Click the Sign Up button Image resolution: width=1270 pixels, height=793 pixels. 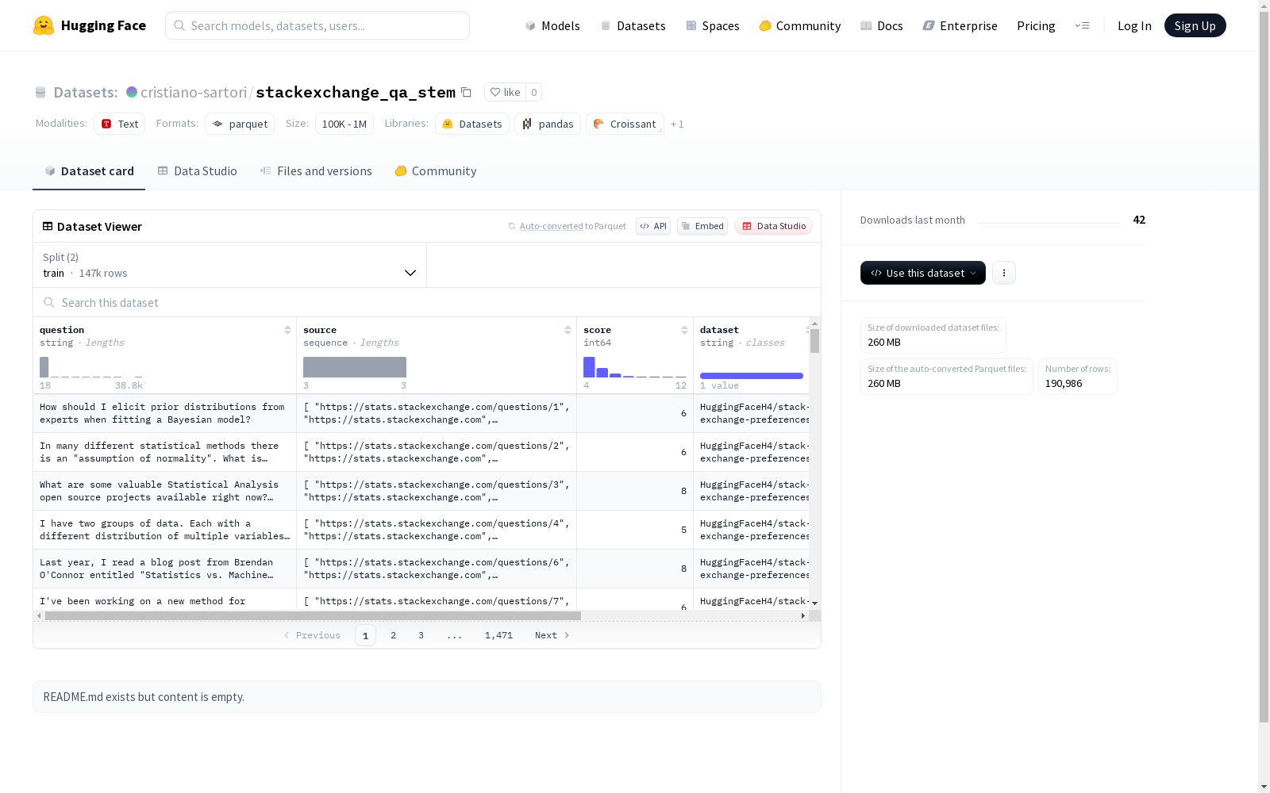pos(1195,25)
